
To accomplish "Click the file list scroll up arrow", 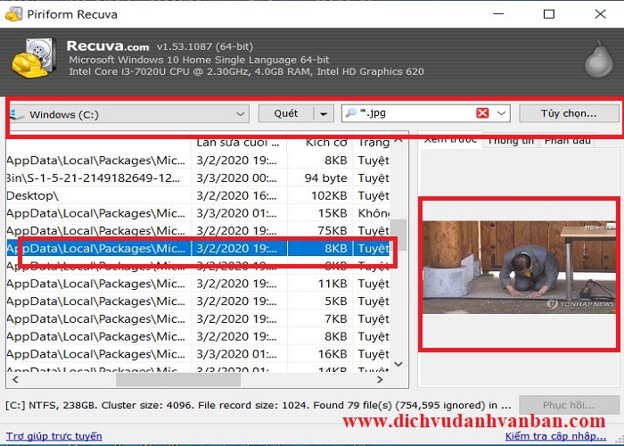I will (398, 141).
